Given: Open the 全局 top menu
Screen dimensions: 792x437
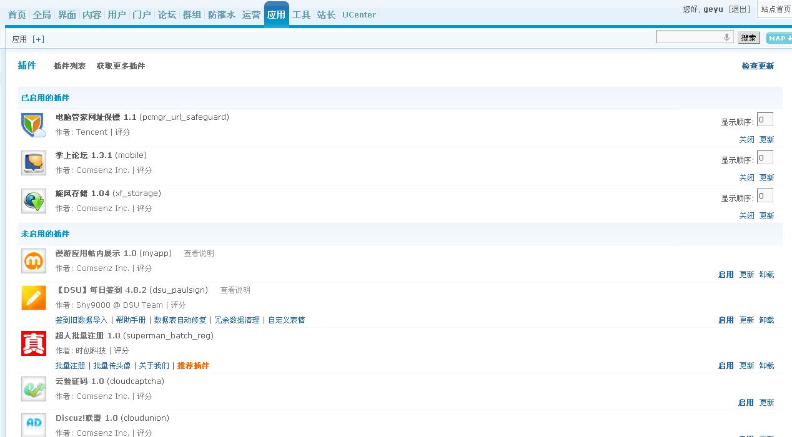Looking at the screenshot, I should coord(42,14).
